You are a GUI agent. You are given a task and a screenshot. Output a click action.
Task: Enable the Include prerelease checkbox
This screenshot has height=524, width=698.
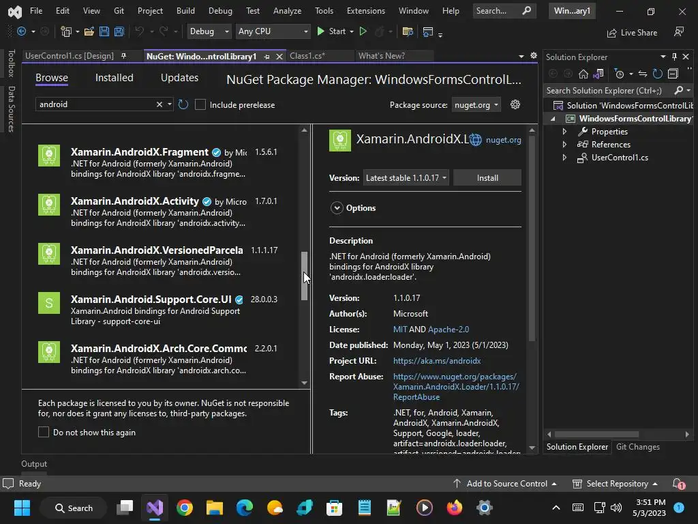200,104
